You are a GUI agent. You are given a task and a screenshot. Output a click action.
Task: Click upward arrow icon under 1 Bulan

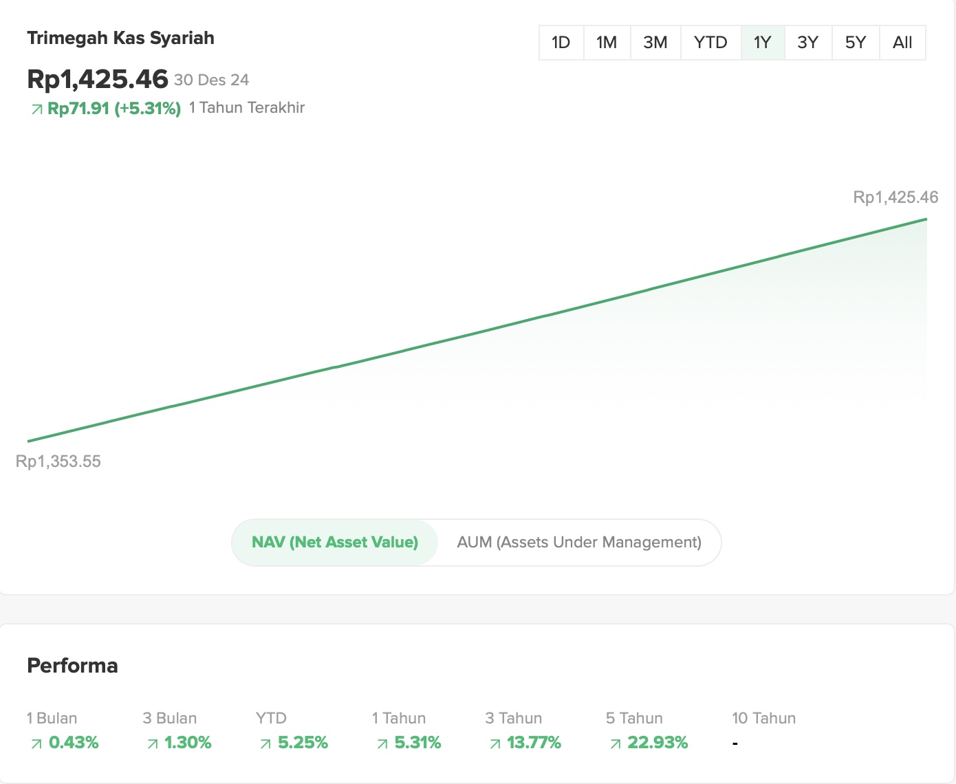36,743
